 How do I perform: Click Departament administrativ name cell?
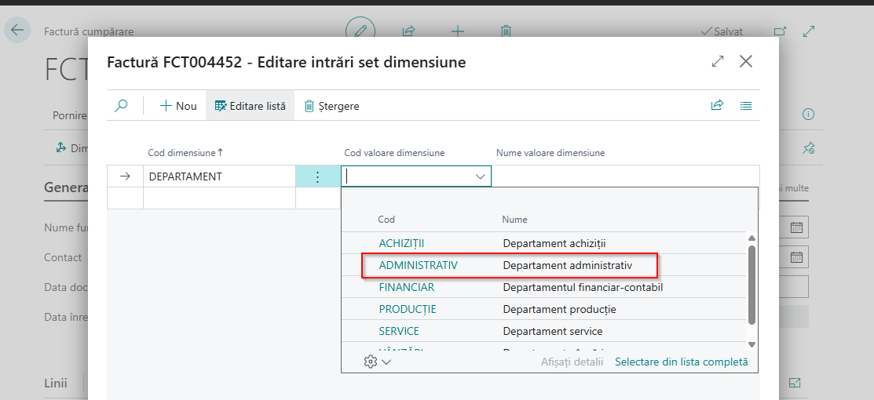click(x=568, y=266)
